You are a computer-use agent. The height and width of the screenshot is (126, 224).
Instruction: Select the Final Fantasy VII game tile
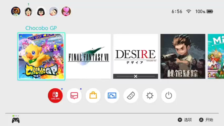click(x=88, y=56)
